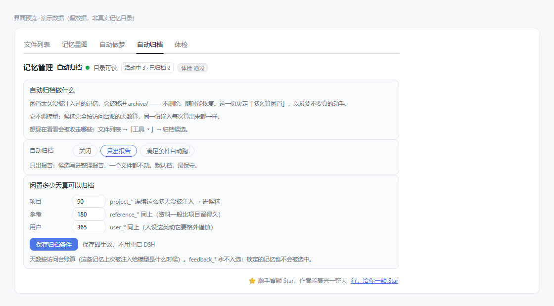The width and height of the screenshot is (554, 306).
Task: Save settings with 保存归档条件 button
Action: [54, 244]
